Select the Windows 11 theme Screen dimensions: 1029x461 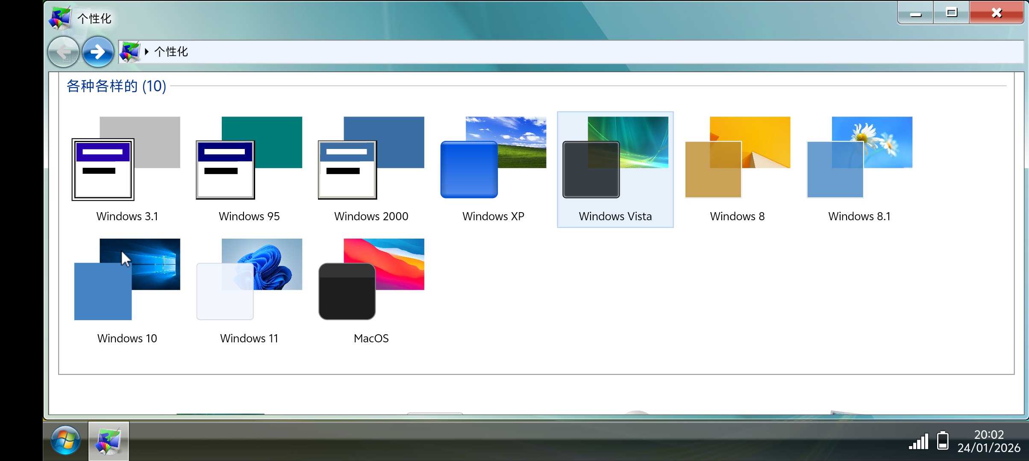[249, 290]
